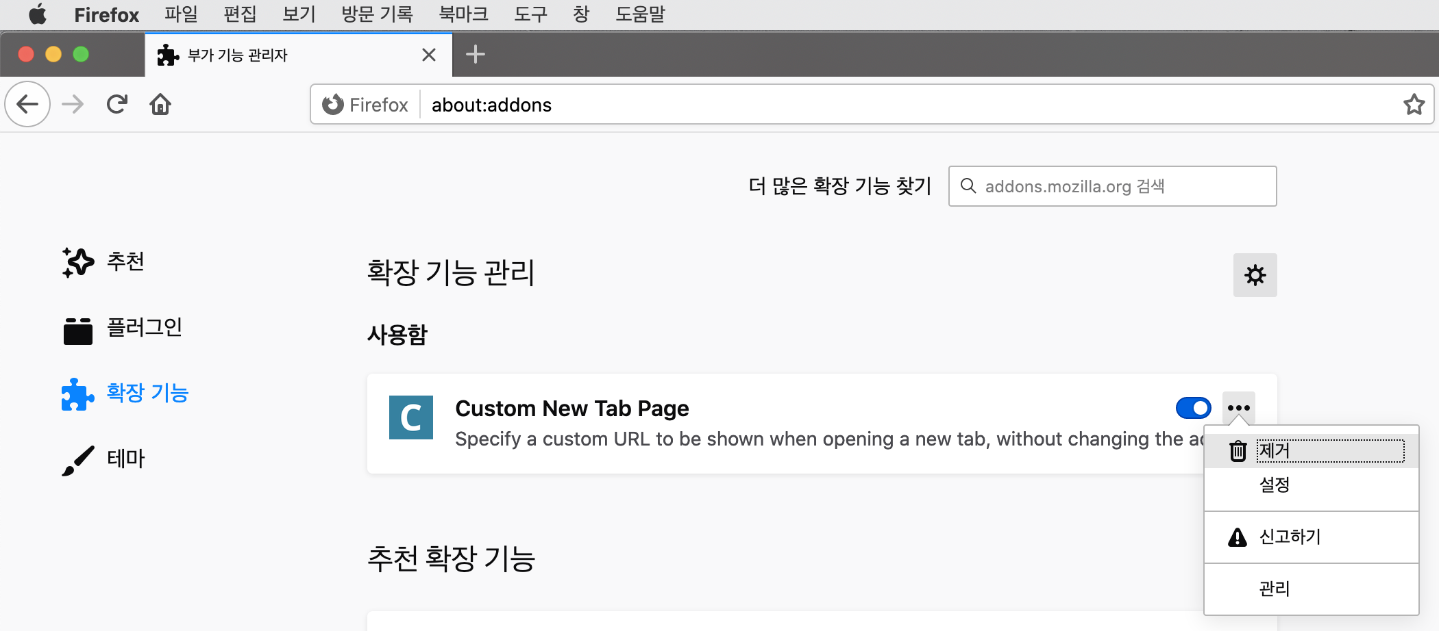Close the 부가 기능 관리자 tab
Image resolution: width=1439 pixels, height=631 pixels.
pyautogui.click(x=429, y=55)
